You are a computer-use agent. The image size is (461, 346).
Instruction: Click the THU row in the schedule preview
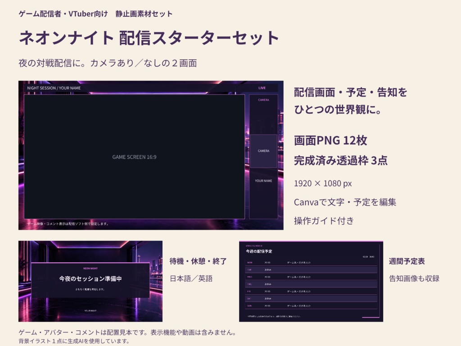coord(311,284)
